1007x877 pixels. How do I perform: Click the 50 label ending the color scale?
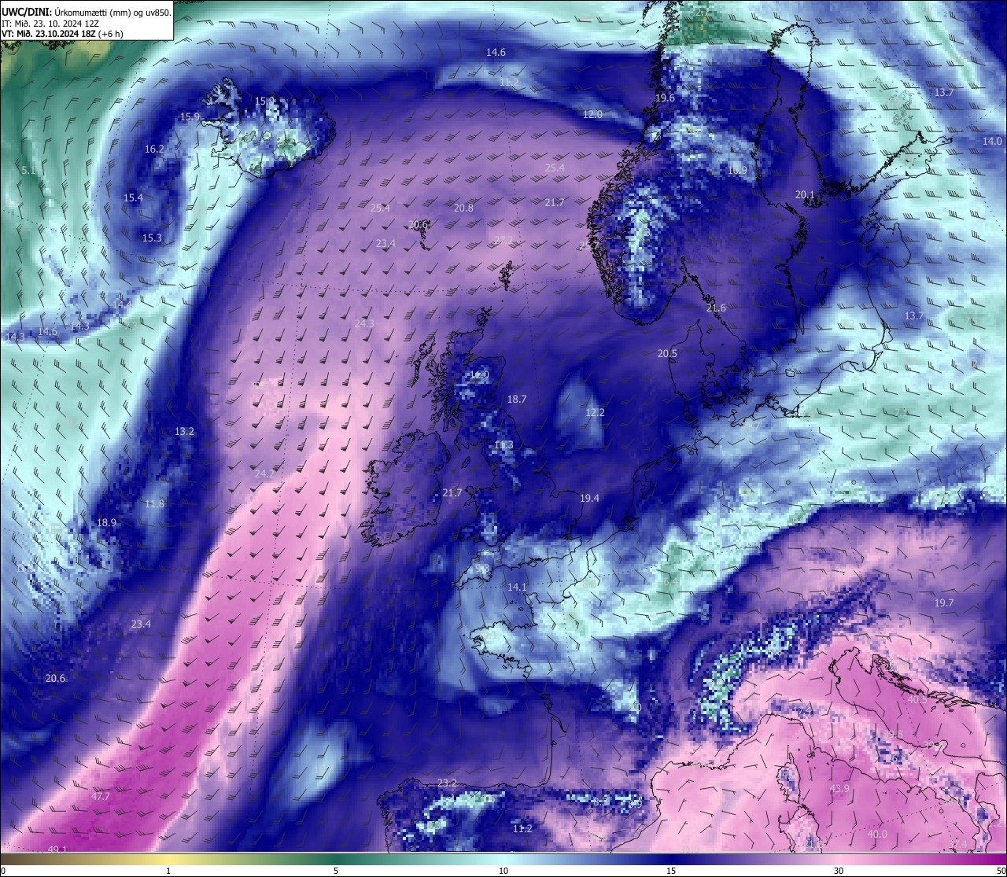tap(1001, 871)
